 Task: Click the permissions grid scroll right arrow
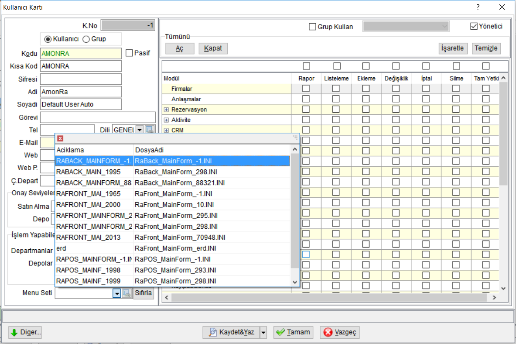(x=494, y=298)
